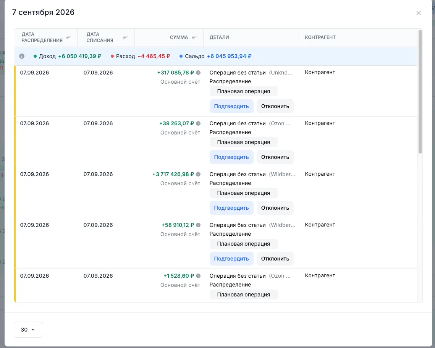Click Контрагент cell in +58 910,12 ₽ row

(320, 225)
